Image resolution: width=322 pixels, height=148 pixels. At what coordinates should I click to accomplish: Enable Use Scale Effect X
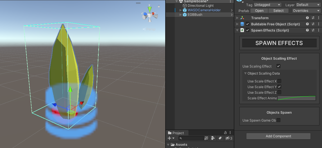(279, 81)
